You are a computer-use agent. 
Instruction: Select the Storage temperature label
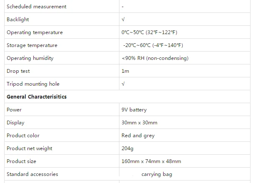tap(32, 45)
